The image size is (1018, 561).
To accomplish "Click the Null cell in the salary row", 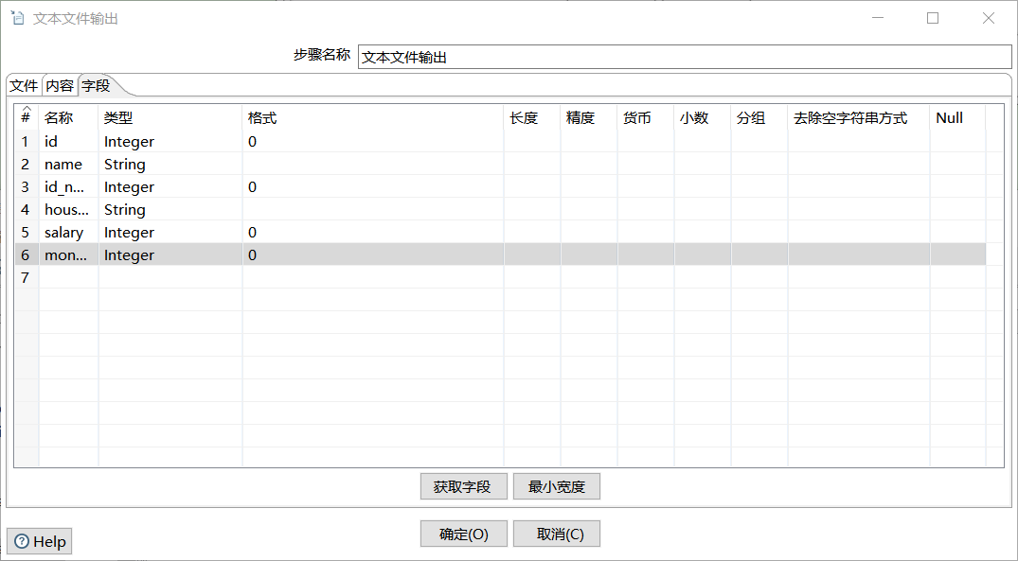I will pyautogui.click(x=957, y=232).
